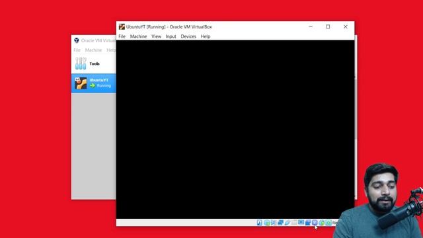423x238 pixels.
Task: Select the Tools icon in VirtualBox Manager
Action: click(x=81, y=63)
